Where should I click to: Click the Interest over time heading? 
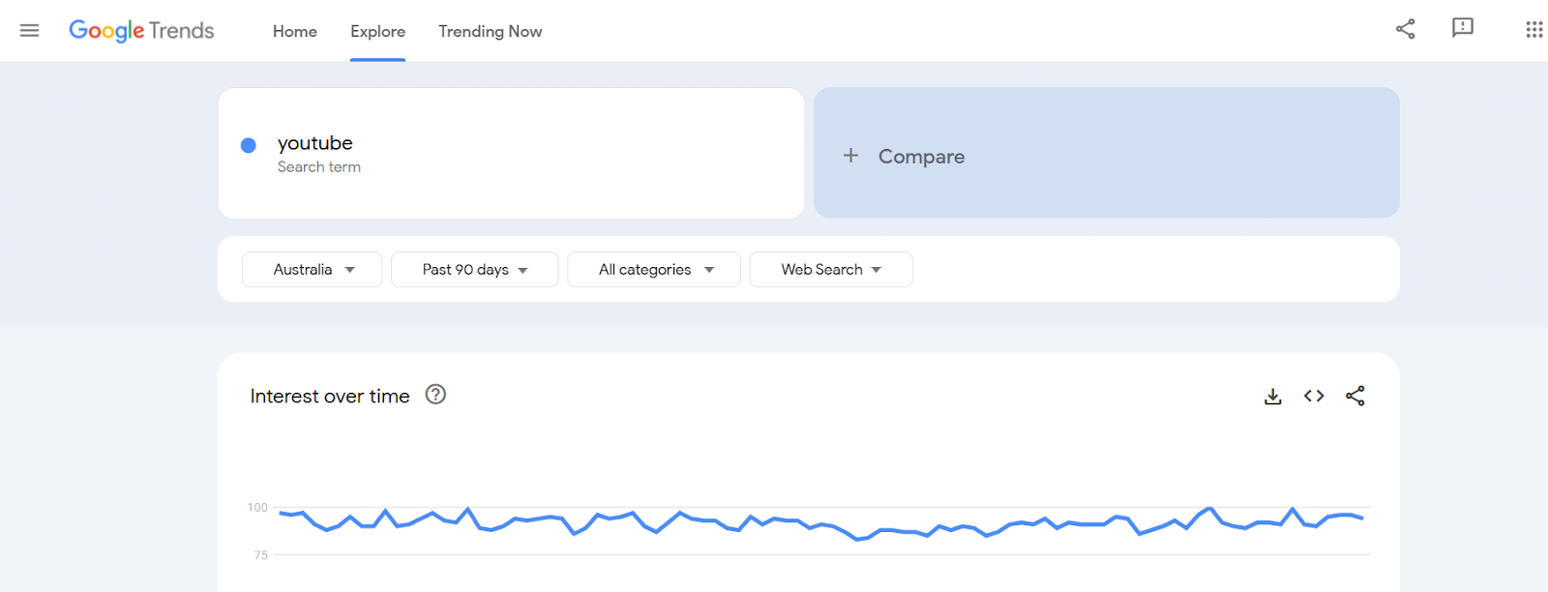pos(330,396)
